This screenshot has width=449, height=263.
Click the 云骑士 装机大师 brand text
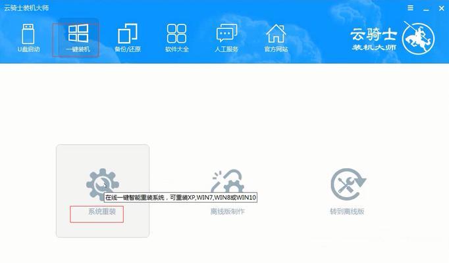click(374, 39)
